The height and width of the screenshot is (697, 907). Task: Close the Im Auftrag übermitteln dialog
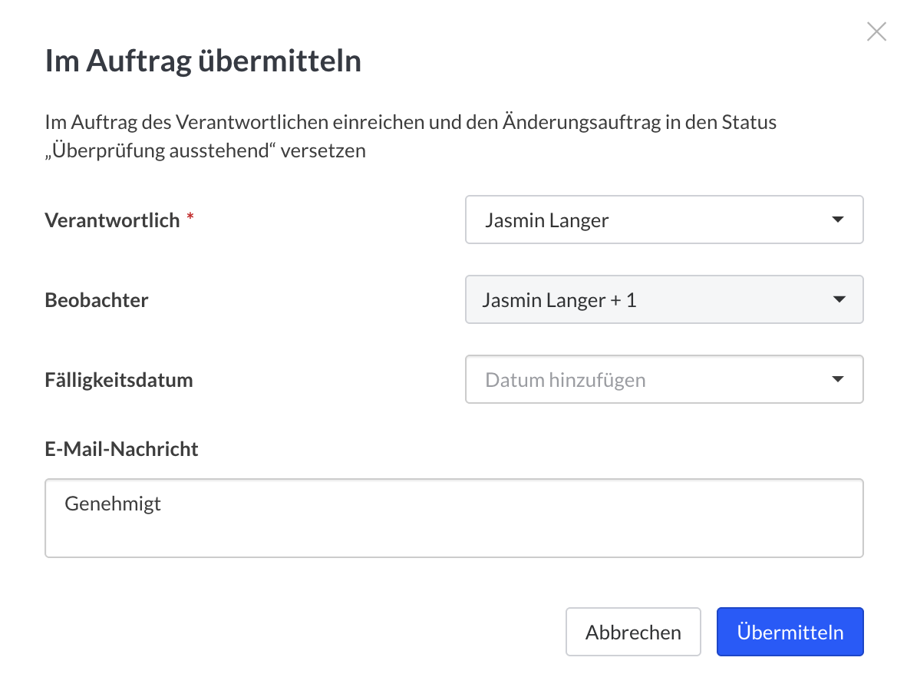[x=876, y=31]
